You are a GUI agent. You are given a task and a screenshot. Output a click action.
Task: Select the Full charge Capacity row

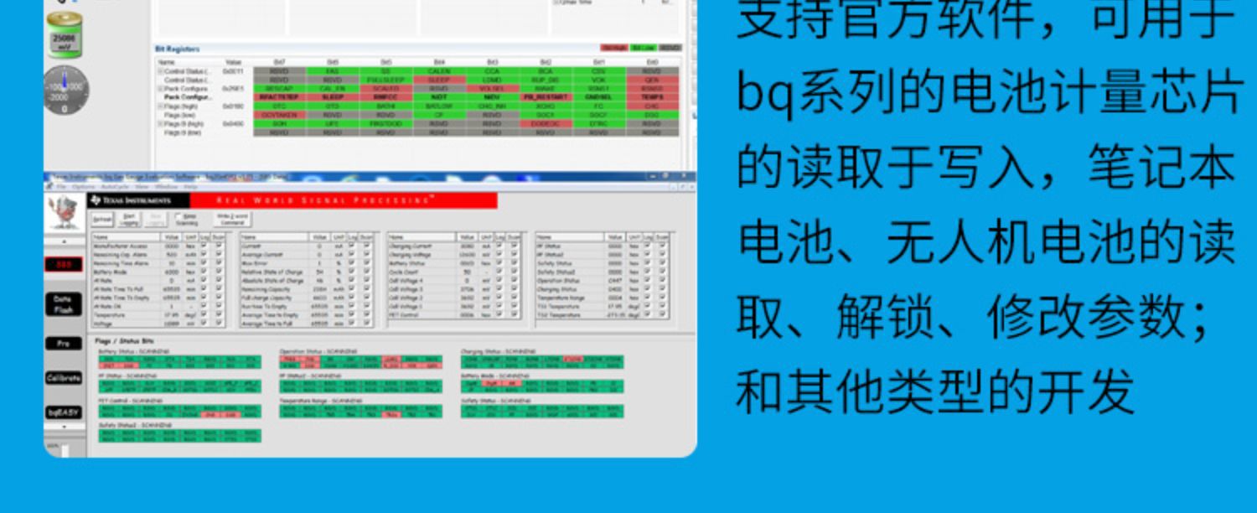coord(306,298)
